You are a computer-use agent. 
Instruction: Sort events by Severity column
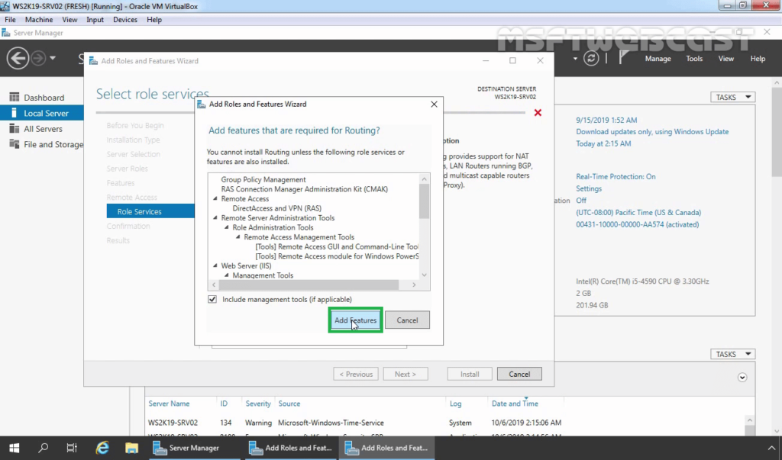pos(258,404)
